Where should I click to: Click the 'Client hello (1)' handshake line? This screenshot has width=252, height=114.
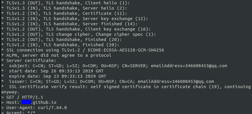(65, 3)
